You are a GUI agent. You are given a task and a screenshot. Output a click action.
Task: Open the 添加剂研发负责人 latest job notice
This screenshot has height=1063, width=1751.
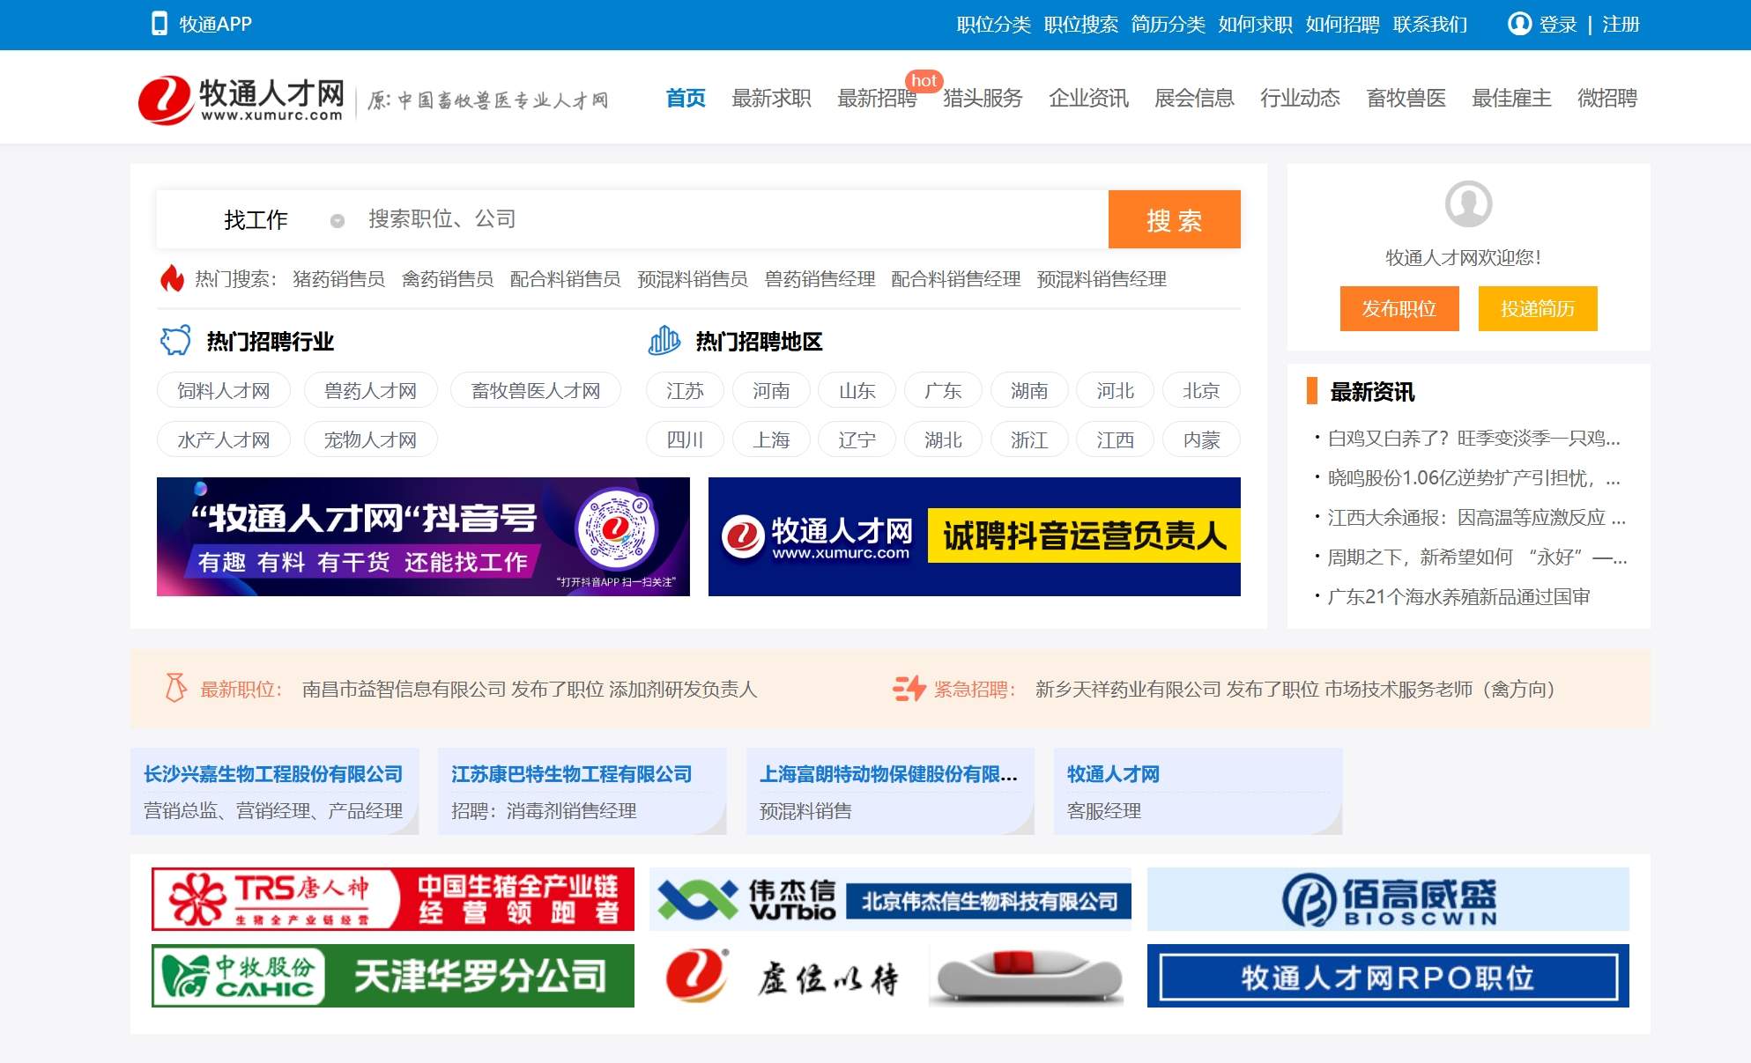pos(530,689)
